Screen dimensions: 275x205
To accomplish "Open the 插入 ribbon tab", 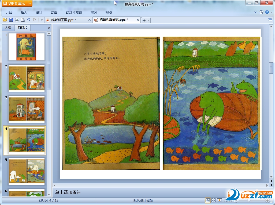I will 24,12.
